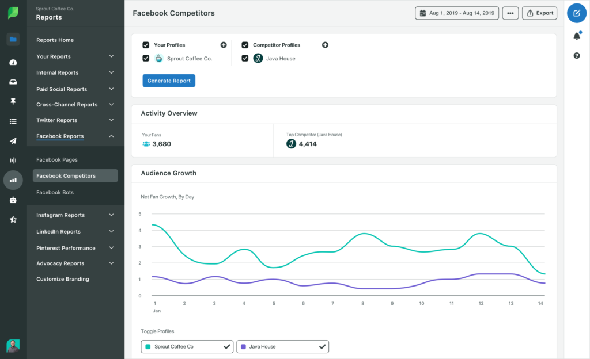The width and height of the screenshot is (590, 359).
Task: Open the listening signal-bars icon
Action: [x=13, y=160]
